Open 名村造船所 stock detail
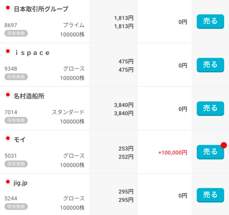Screen dimensions: 229x215 [x=29, y=96]
